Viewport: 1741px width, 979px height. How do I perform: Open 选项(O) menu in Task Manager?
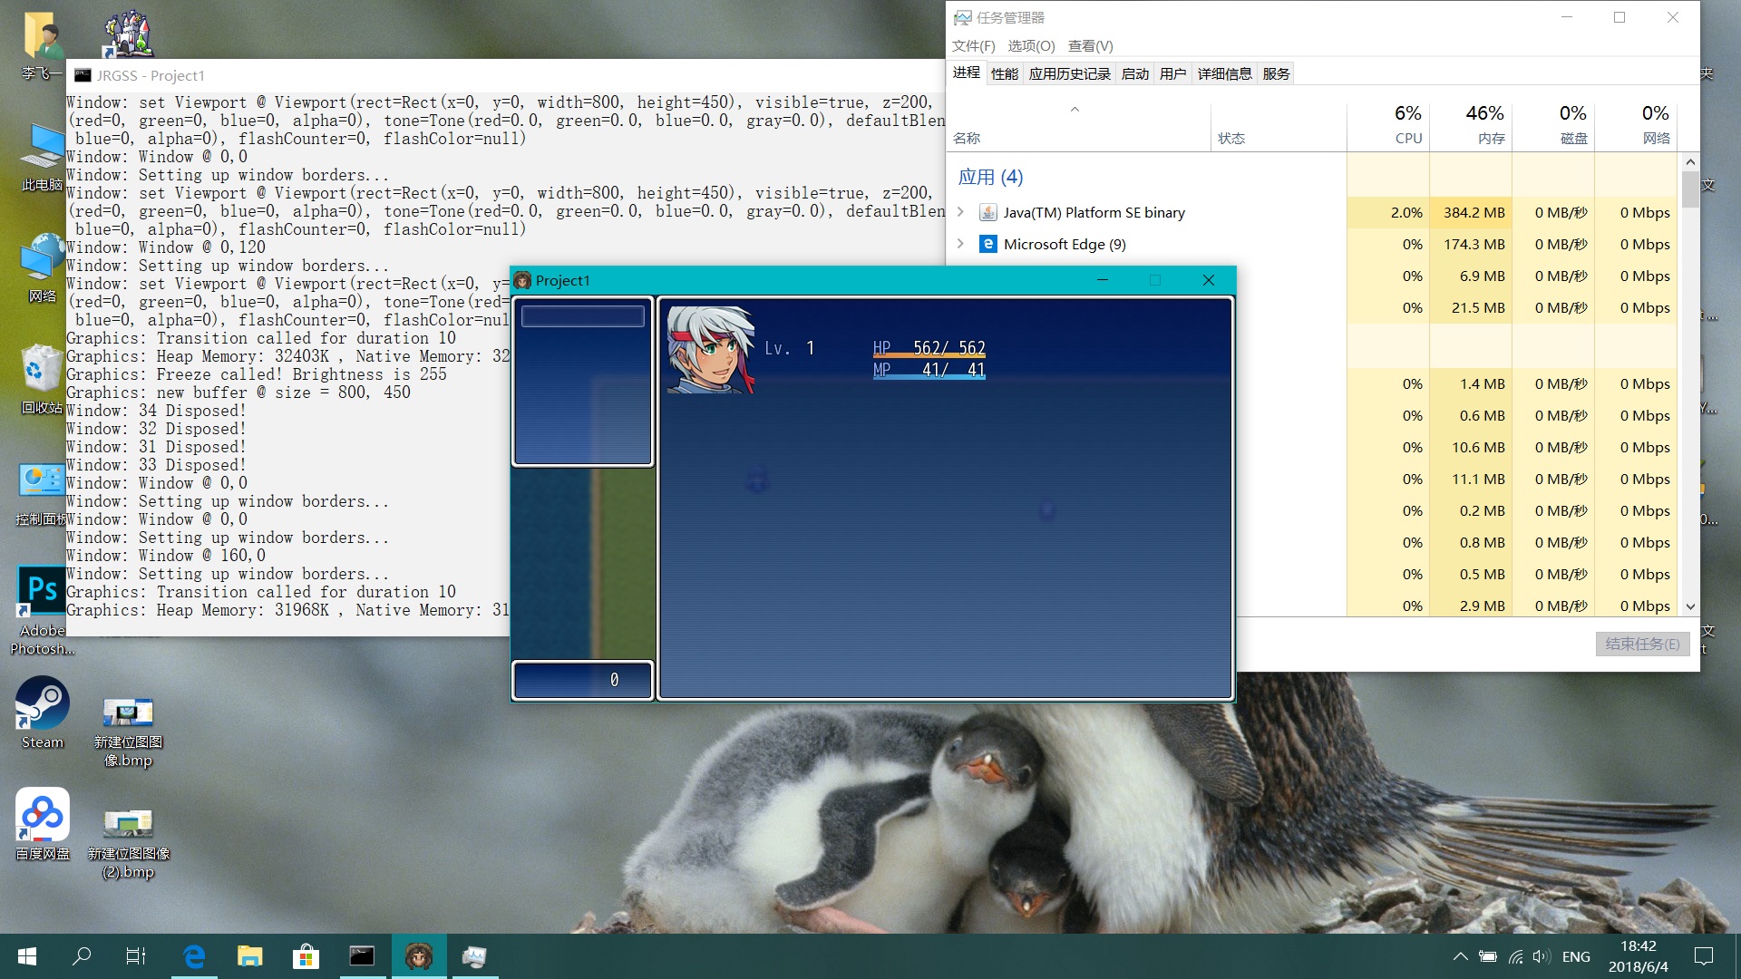pyautogui.click(x=1031, y=45)
